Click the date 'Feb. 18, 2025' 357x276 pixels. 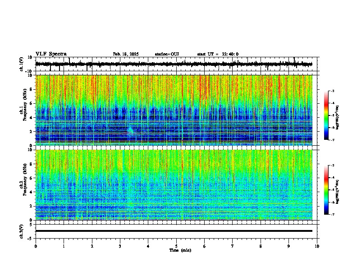[126, 54]
